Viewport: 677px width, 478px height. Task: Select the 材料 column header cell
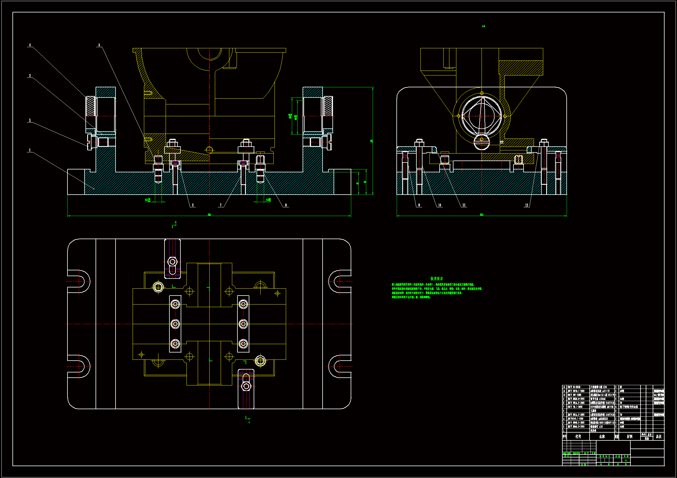630,436
